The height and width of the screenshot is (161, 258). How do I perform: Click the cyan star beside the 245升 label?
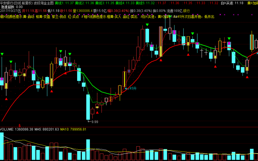pos(126,88)
